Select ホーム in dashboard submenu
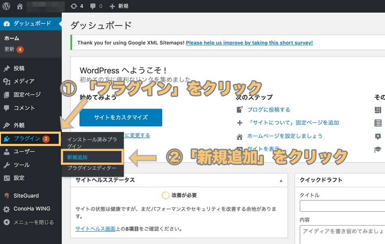This screenshot has height=244, width=385. point(12,39)
